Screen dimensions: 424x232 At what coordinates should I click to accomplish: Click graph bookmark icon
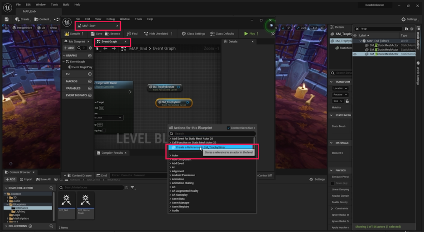tap(97, 49)
